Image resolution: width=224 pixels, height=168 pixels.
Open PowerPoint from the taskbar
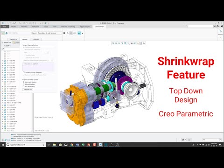coord(89,145)
